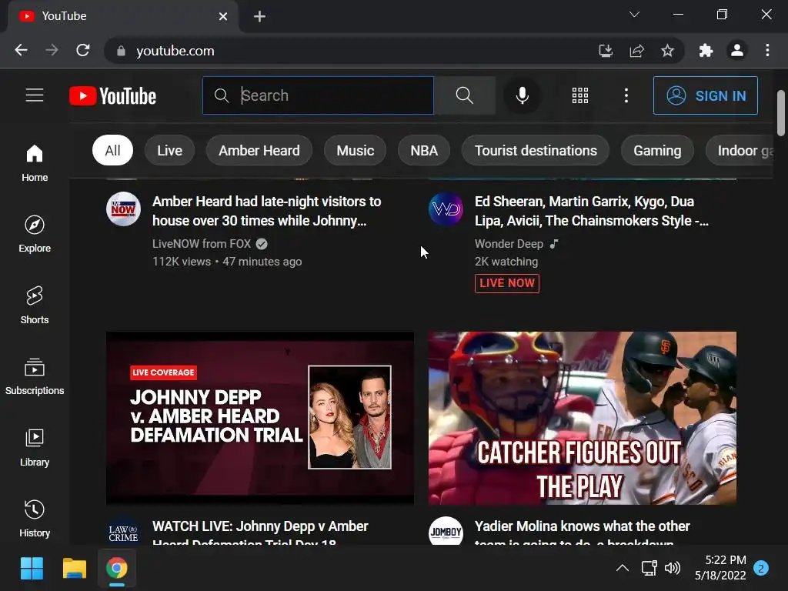Open the Amber Heard late-night visitors video title

coord(267,211)
